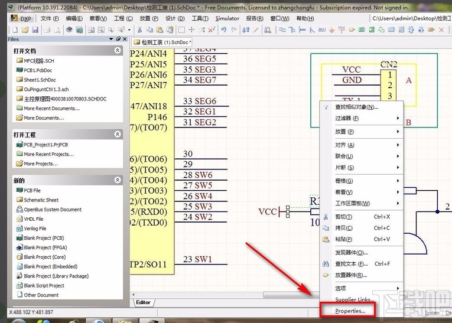Open the Simulator menu
Viewport: 452px width, 323px height.
click(x=227, y=18)
